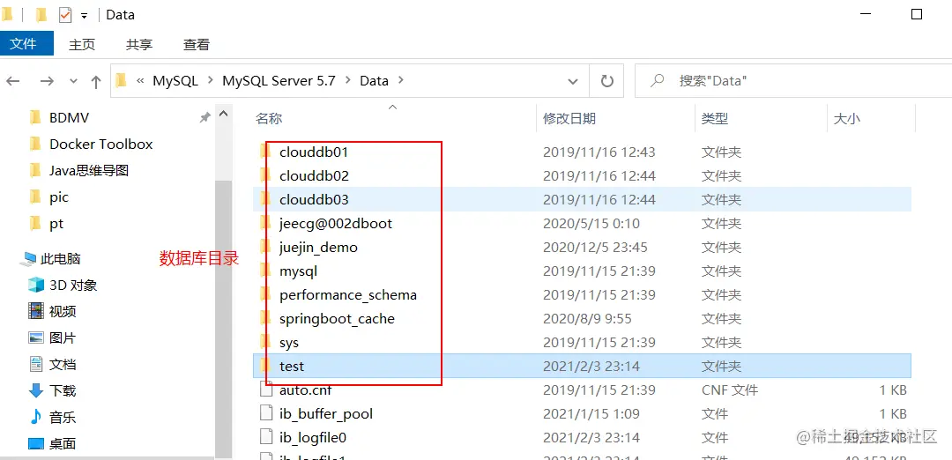Go up one folder level
952x460 pixels.
pyautogui.click(x=96, y=81)
